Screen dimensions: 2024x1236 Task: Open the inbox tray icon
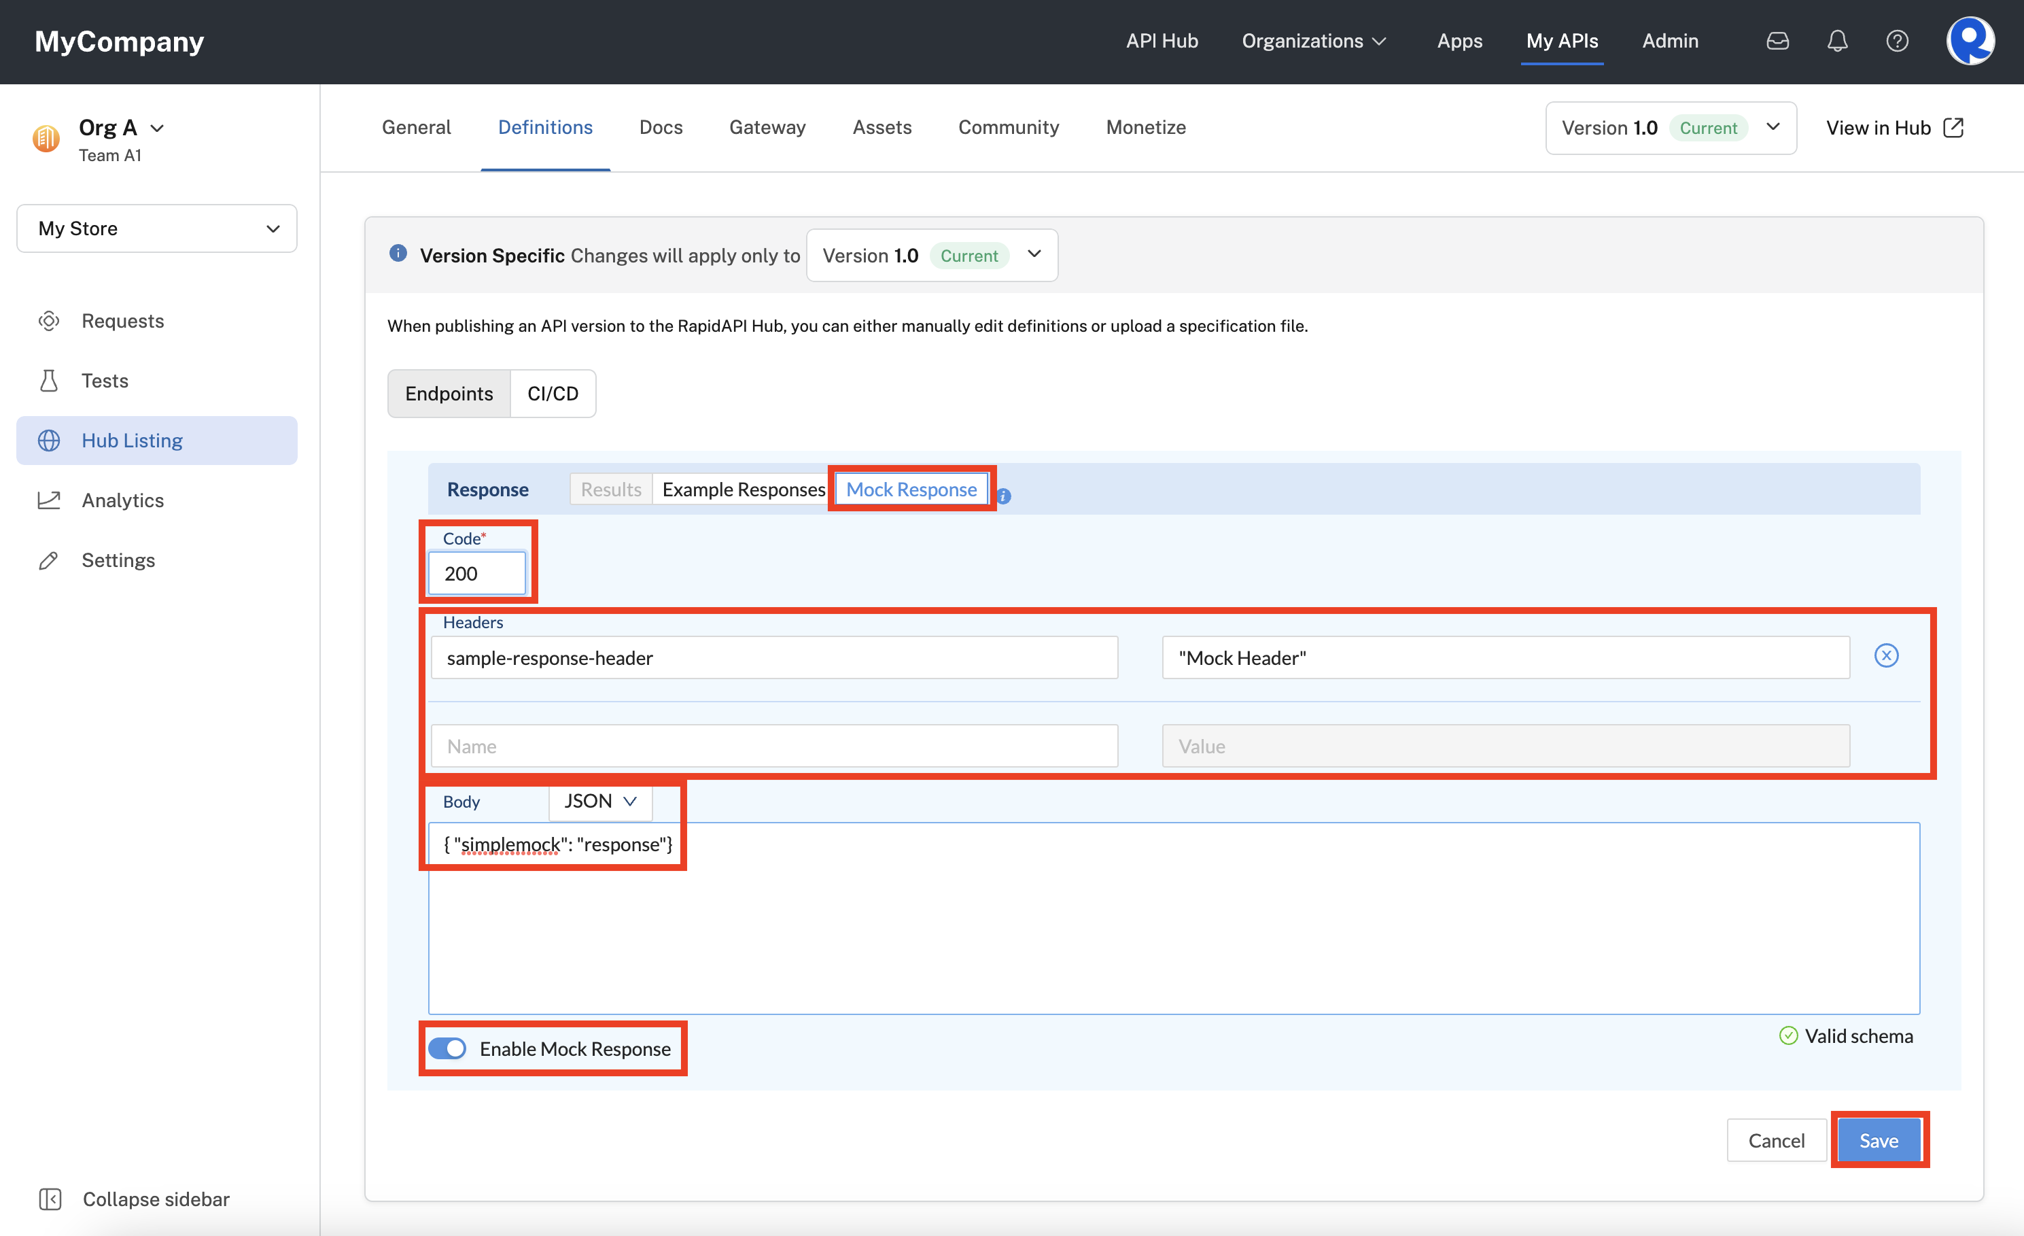point(1777,41)
